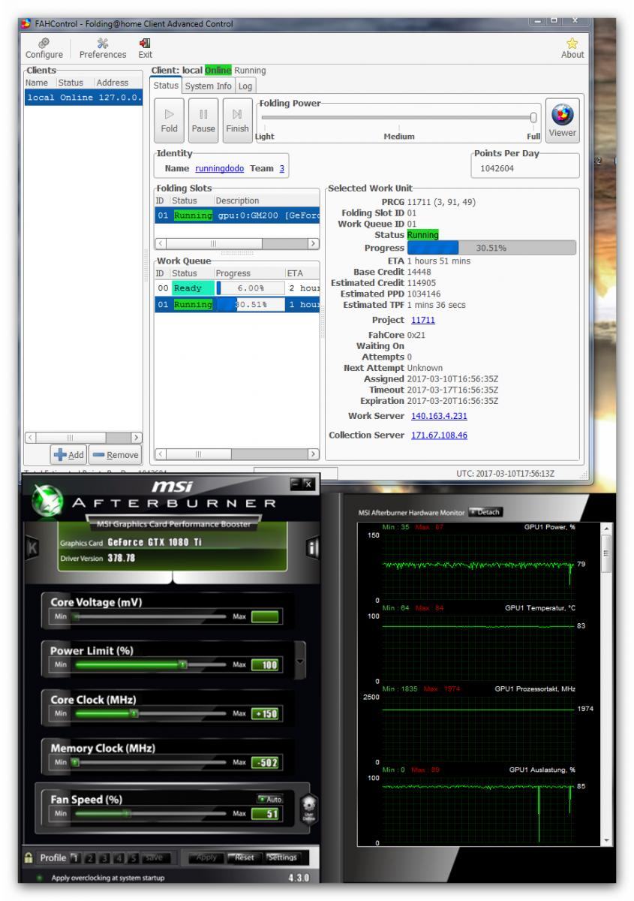Click the Memory Clock -502 value box
Viewport: 634px width, 901px height.
click(264, 763)
